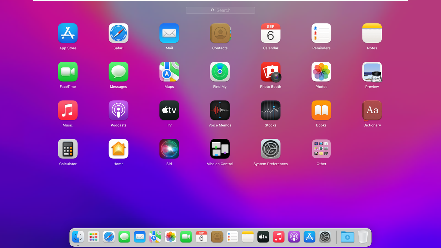This screenshot has width=441, height=248.
Task: Open Reminders
Action: (321, 33)
